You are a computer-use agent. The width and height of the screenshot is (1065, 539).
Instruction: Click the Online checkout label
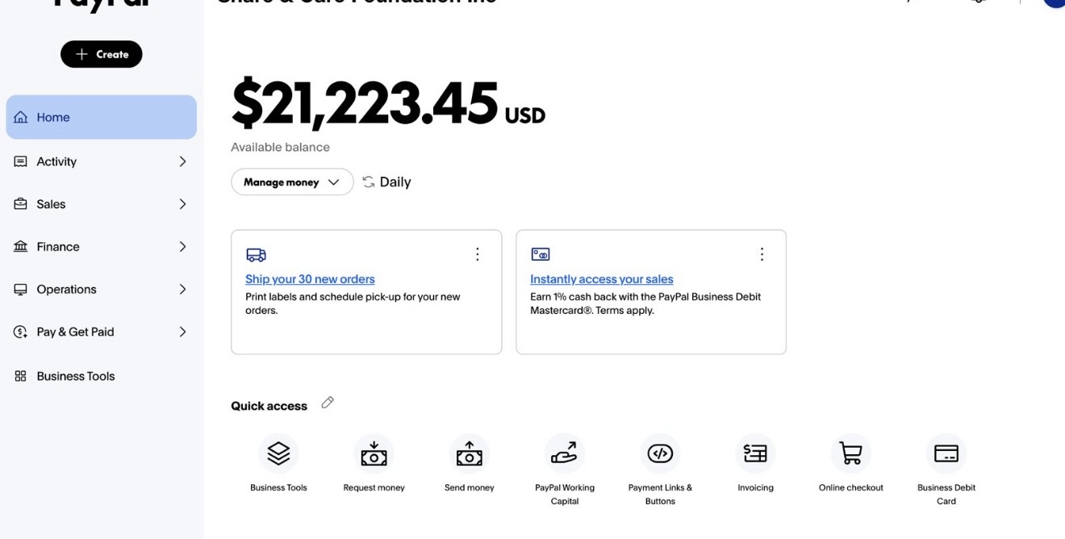(x=850, y=487)
